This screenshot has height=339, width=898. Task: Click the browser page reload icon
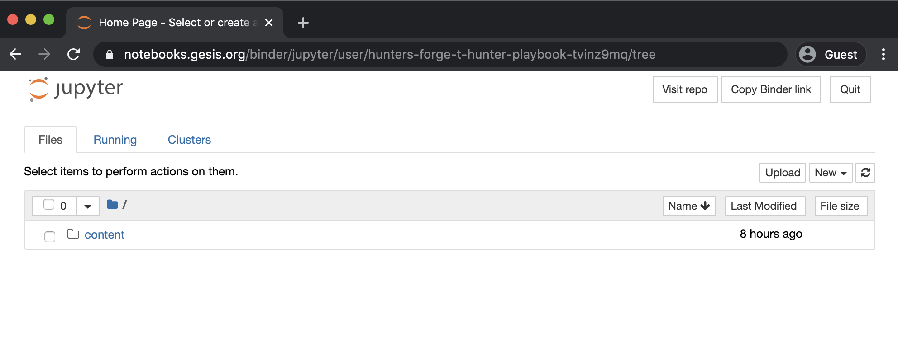pyautogui.click(x=73, y=54)
